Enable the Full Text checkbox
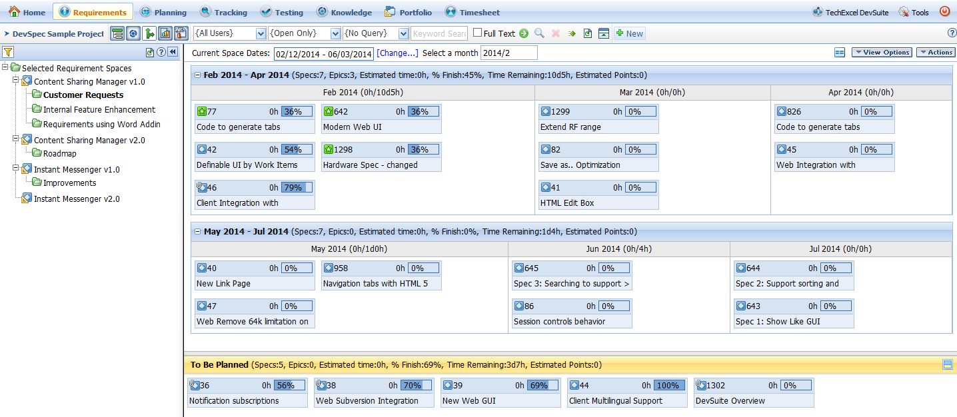Screen dimensions: 957x417 click(x=478, y=33)
